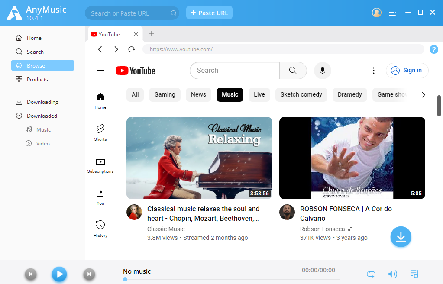
Task: Focus the YouTube Search field
Action: [235, 71]
